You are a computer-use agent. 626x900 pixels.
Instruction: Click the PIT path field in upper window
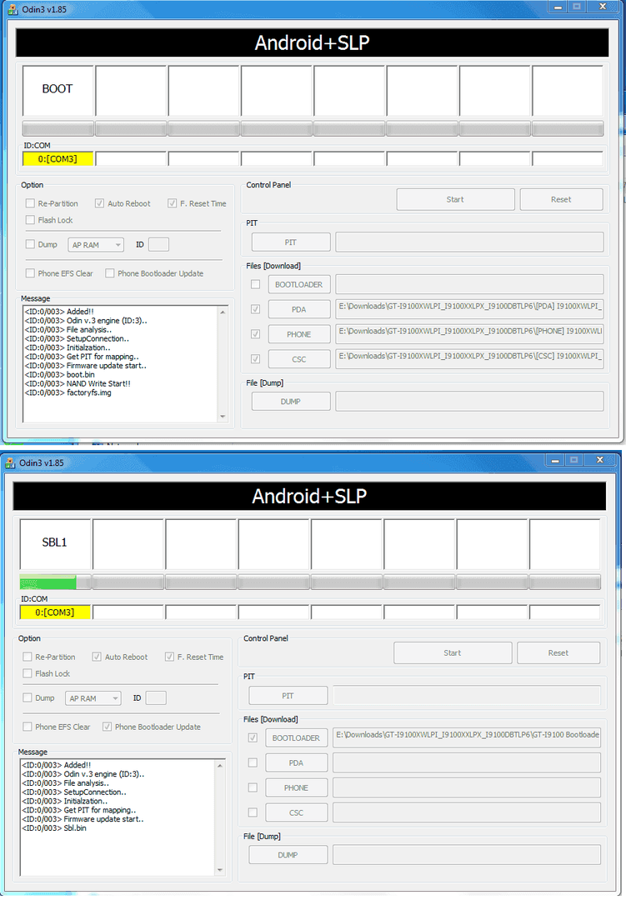469,242
